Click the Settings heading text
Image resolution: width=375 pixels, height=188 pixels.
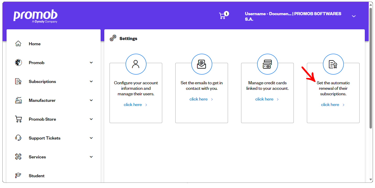[x=128, y=38]
